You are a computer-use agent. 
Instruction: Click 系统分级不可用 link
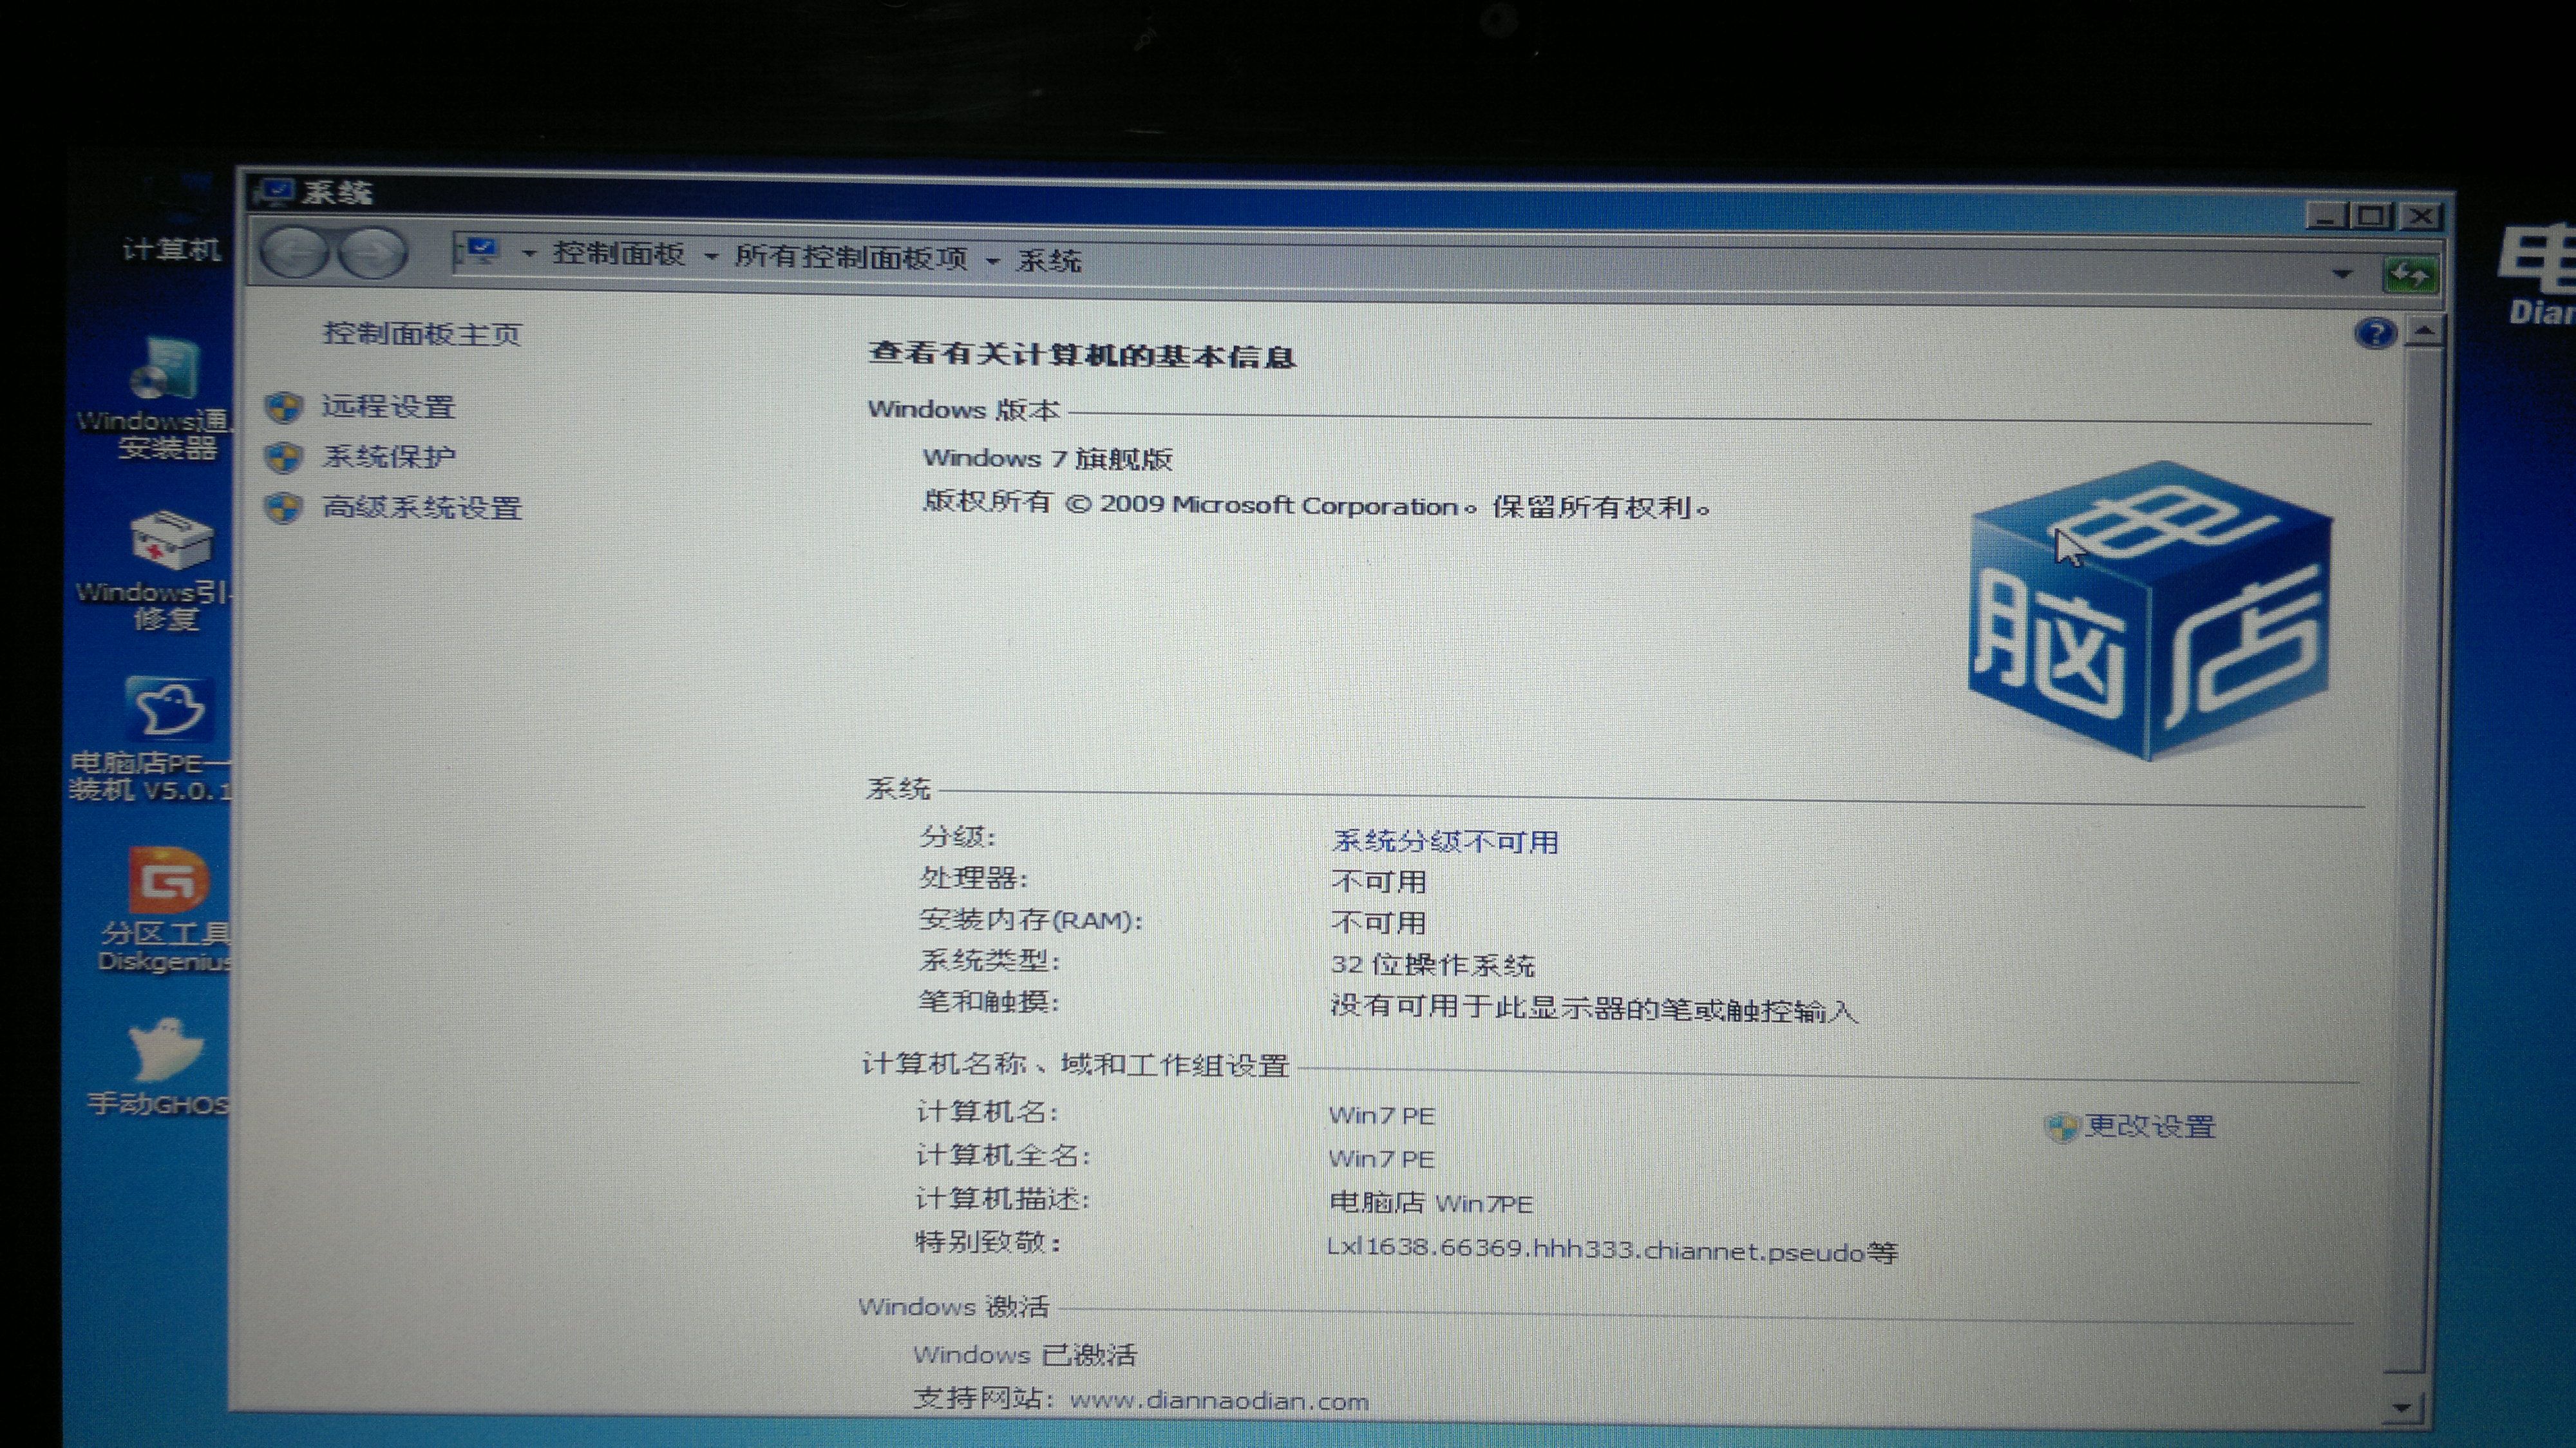coord(1445,842)
